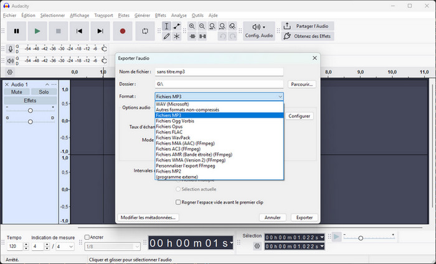Open the Édition menu
436x264 pixels.
click(x=28, y=16)
